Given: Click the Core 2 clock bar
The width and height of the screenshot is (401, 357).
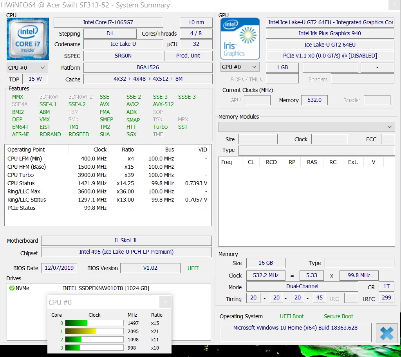Looking at the screenshot, I should 94,339.
